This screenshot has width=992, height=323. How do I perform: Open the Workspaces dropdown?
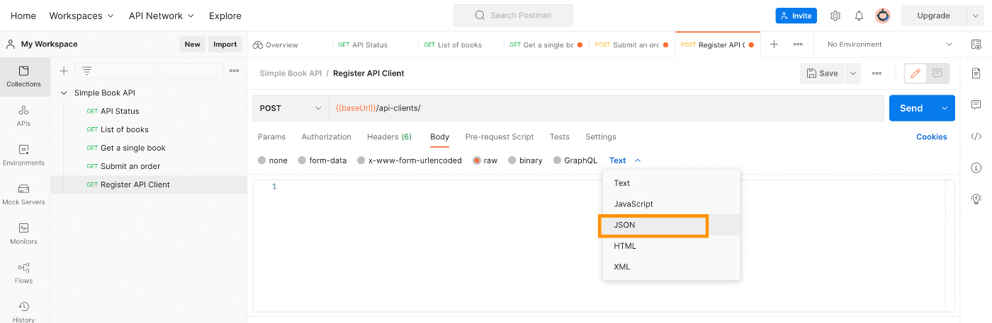coord(81,16)
